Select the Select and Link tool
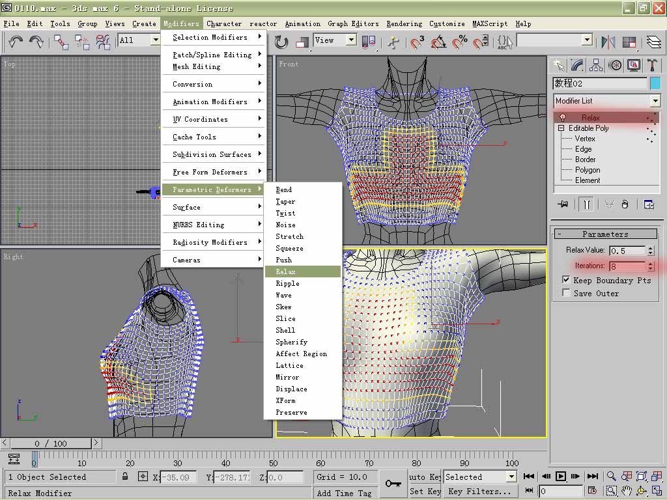Image resolution: width=667 pixels, height=500 pixels. point(61,42)
